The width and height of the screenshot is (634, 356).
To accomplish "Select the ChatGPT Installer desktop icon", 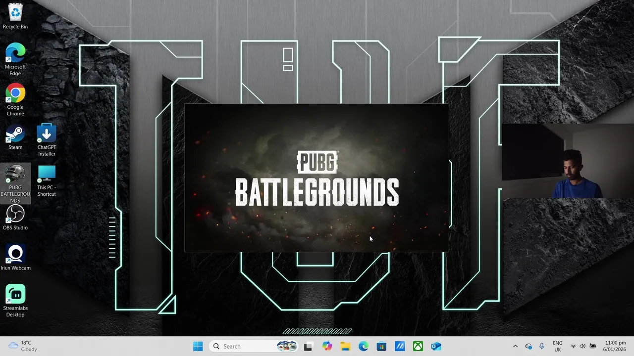I will point(47,140).
